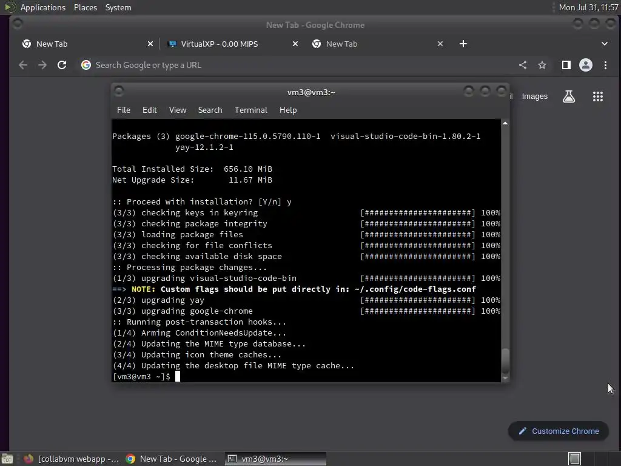Switch to collabvm webapp taskbar item
This screenshot has width=621, height=466.
72,459
